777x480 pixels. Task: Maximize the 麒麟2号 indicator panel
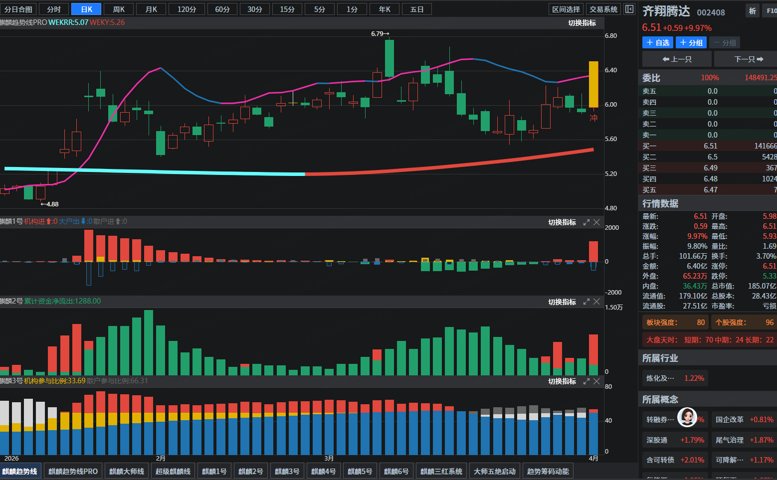(x=586, y=302)
